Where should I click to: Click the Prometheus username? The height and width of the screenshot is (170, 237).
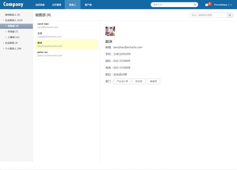point(220,5)
